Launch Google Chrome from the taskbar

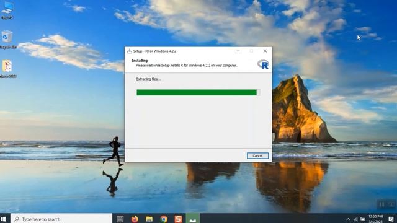(x=164, y=219)
